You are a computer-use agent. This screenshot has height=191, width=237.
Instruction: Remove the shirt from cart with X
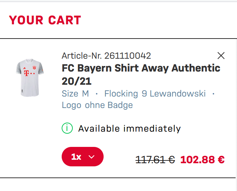click(x=221, y=56)
